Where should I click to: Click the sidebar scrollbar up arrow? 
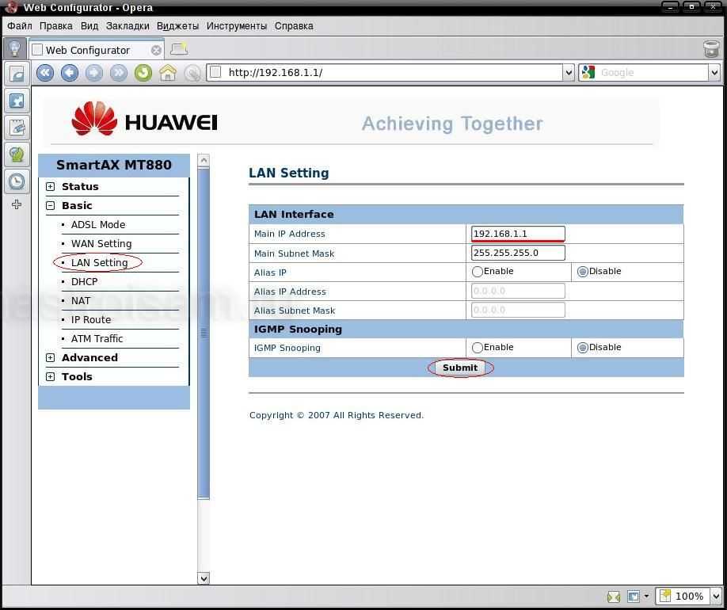(204, 161)
